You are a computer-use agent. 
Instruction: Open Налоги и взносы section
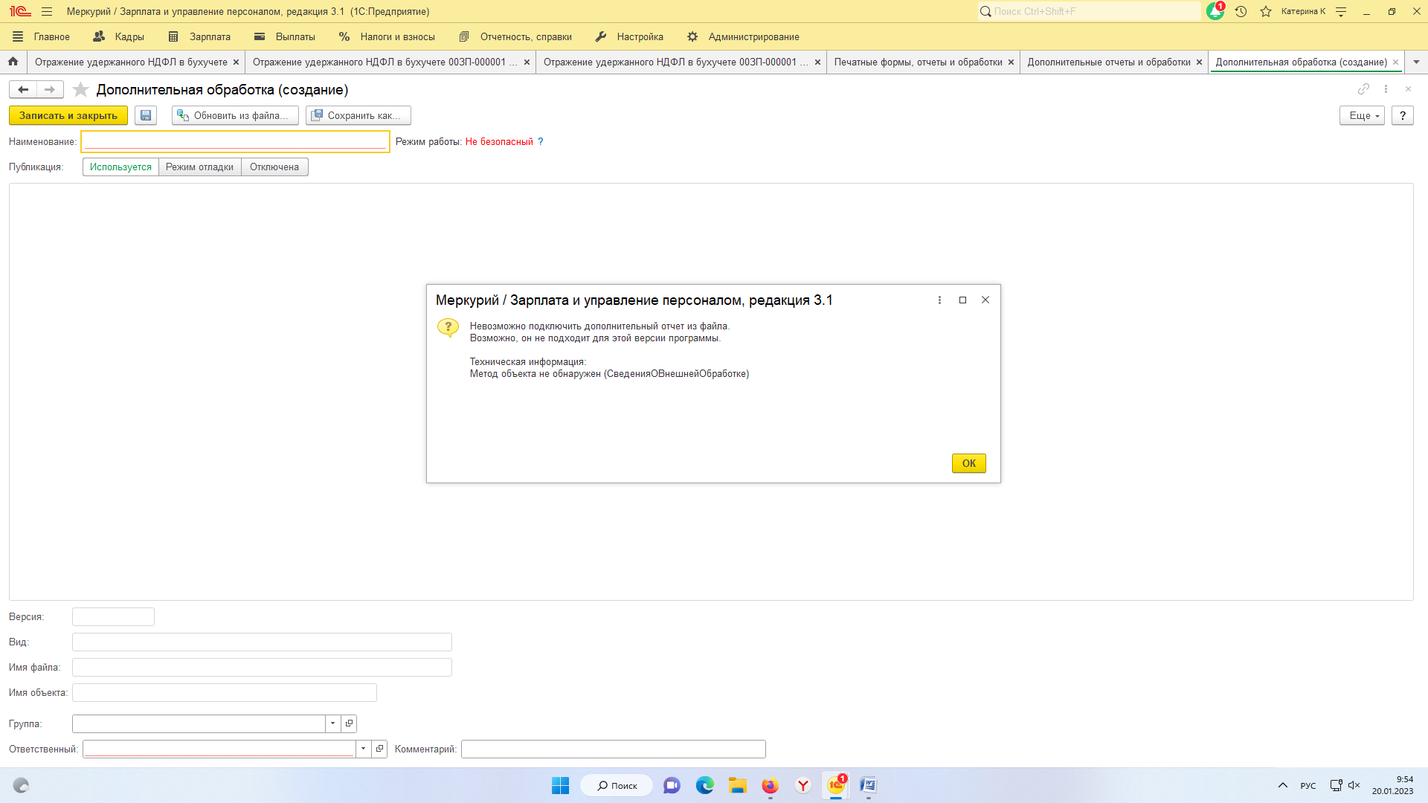click(x=387, y=36)
